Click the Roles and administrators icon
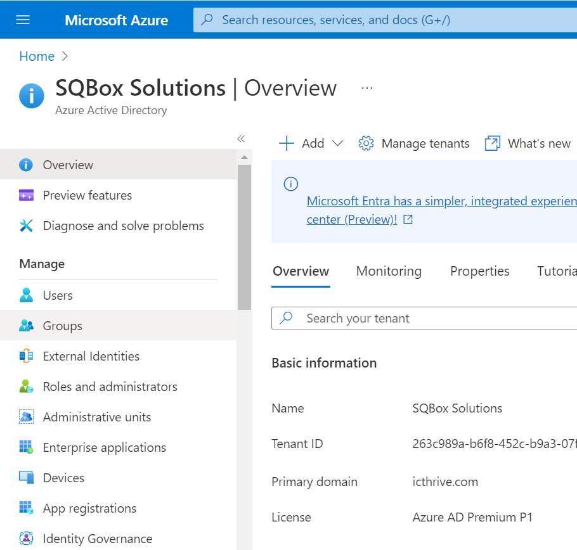The image size is (577, 550). point(26,387)
